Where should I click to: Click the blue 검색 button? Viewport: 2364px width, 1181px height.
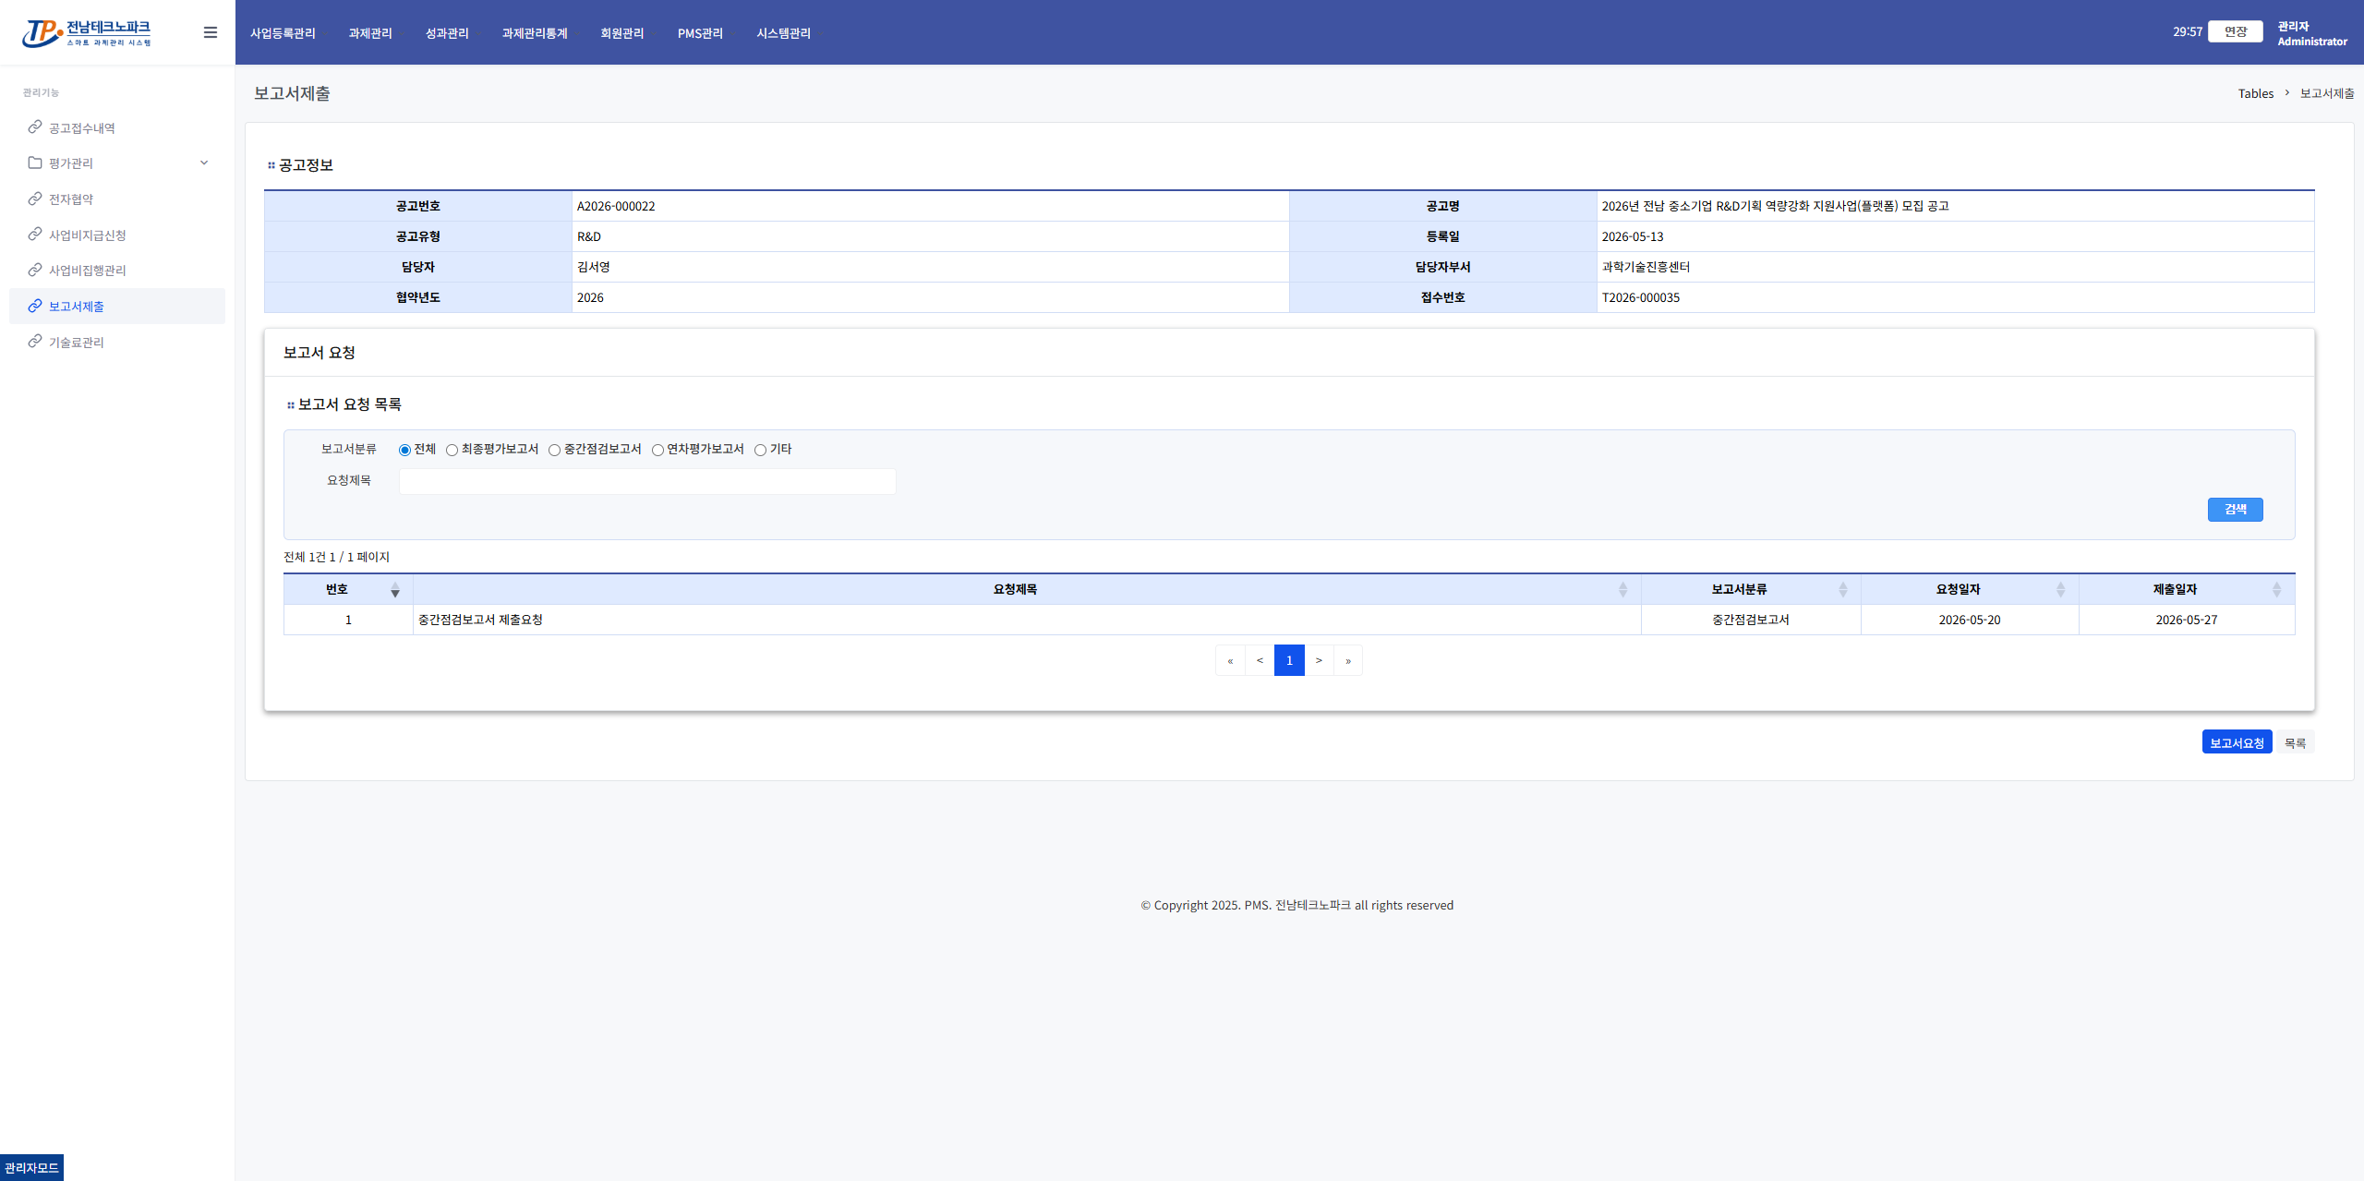coord(2236,510)
